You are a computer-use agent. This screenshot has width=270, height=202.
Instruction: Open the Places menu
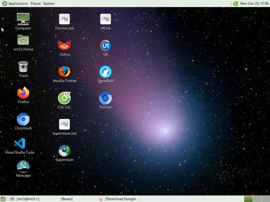[x=36, y=3]
